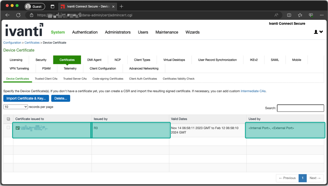Screen dimensions: 328x186
Task: Click the browser health/security check icon
Action: [311, 15]
